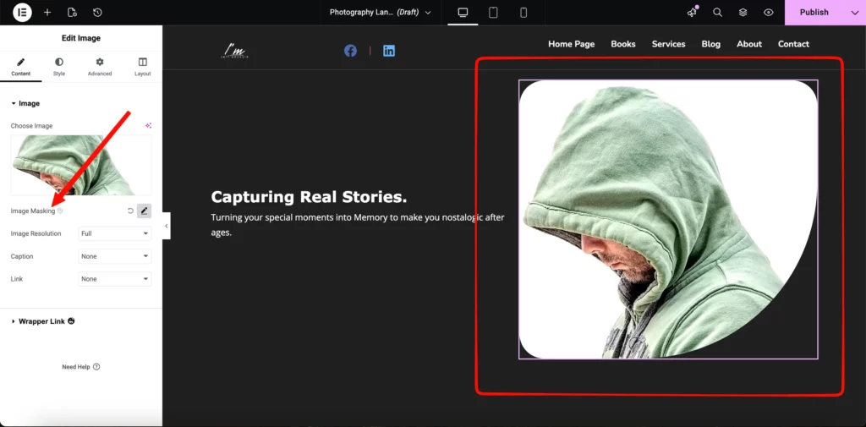The height and width of the screenshot is (427, 866).
Task: Preview changes with the eye icon
Action: 768,12
